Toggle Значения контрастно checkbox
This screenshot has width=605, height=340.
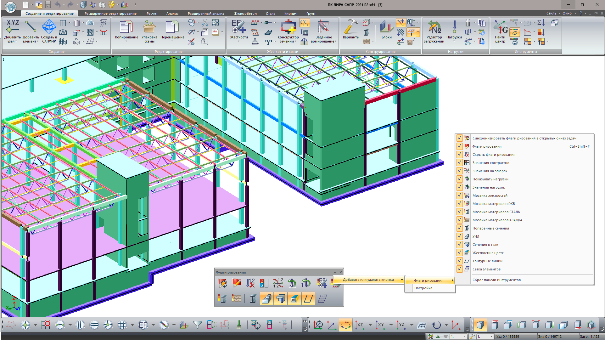click(x=459, y=162)
